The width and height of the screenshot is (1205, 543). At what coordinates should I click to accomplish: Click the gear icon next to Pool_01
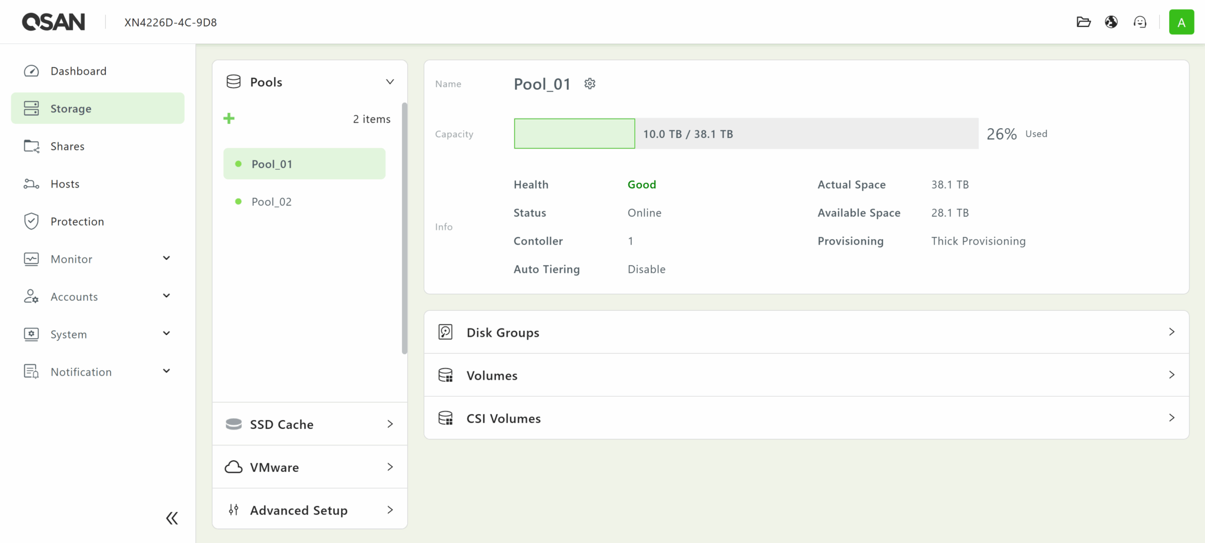590,84
